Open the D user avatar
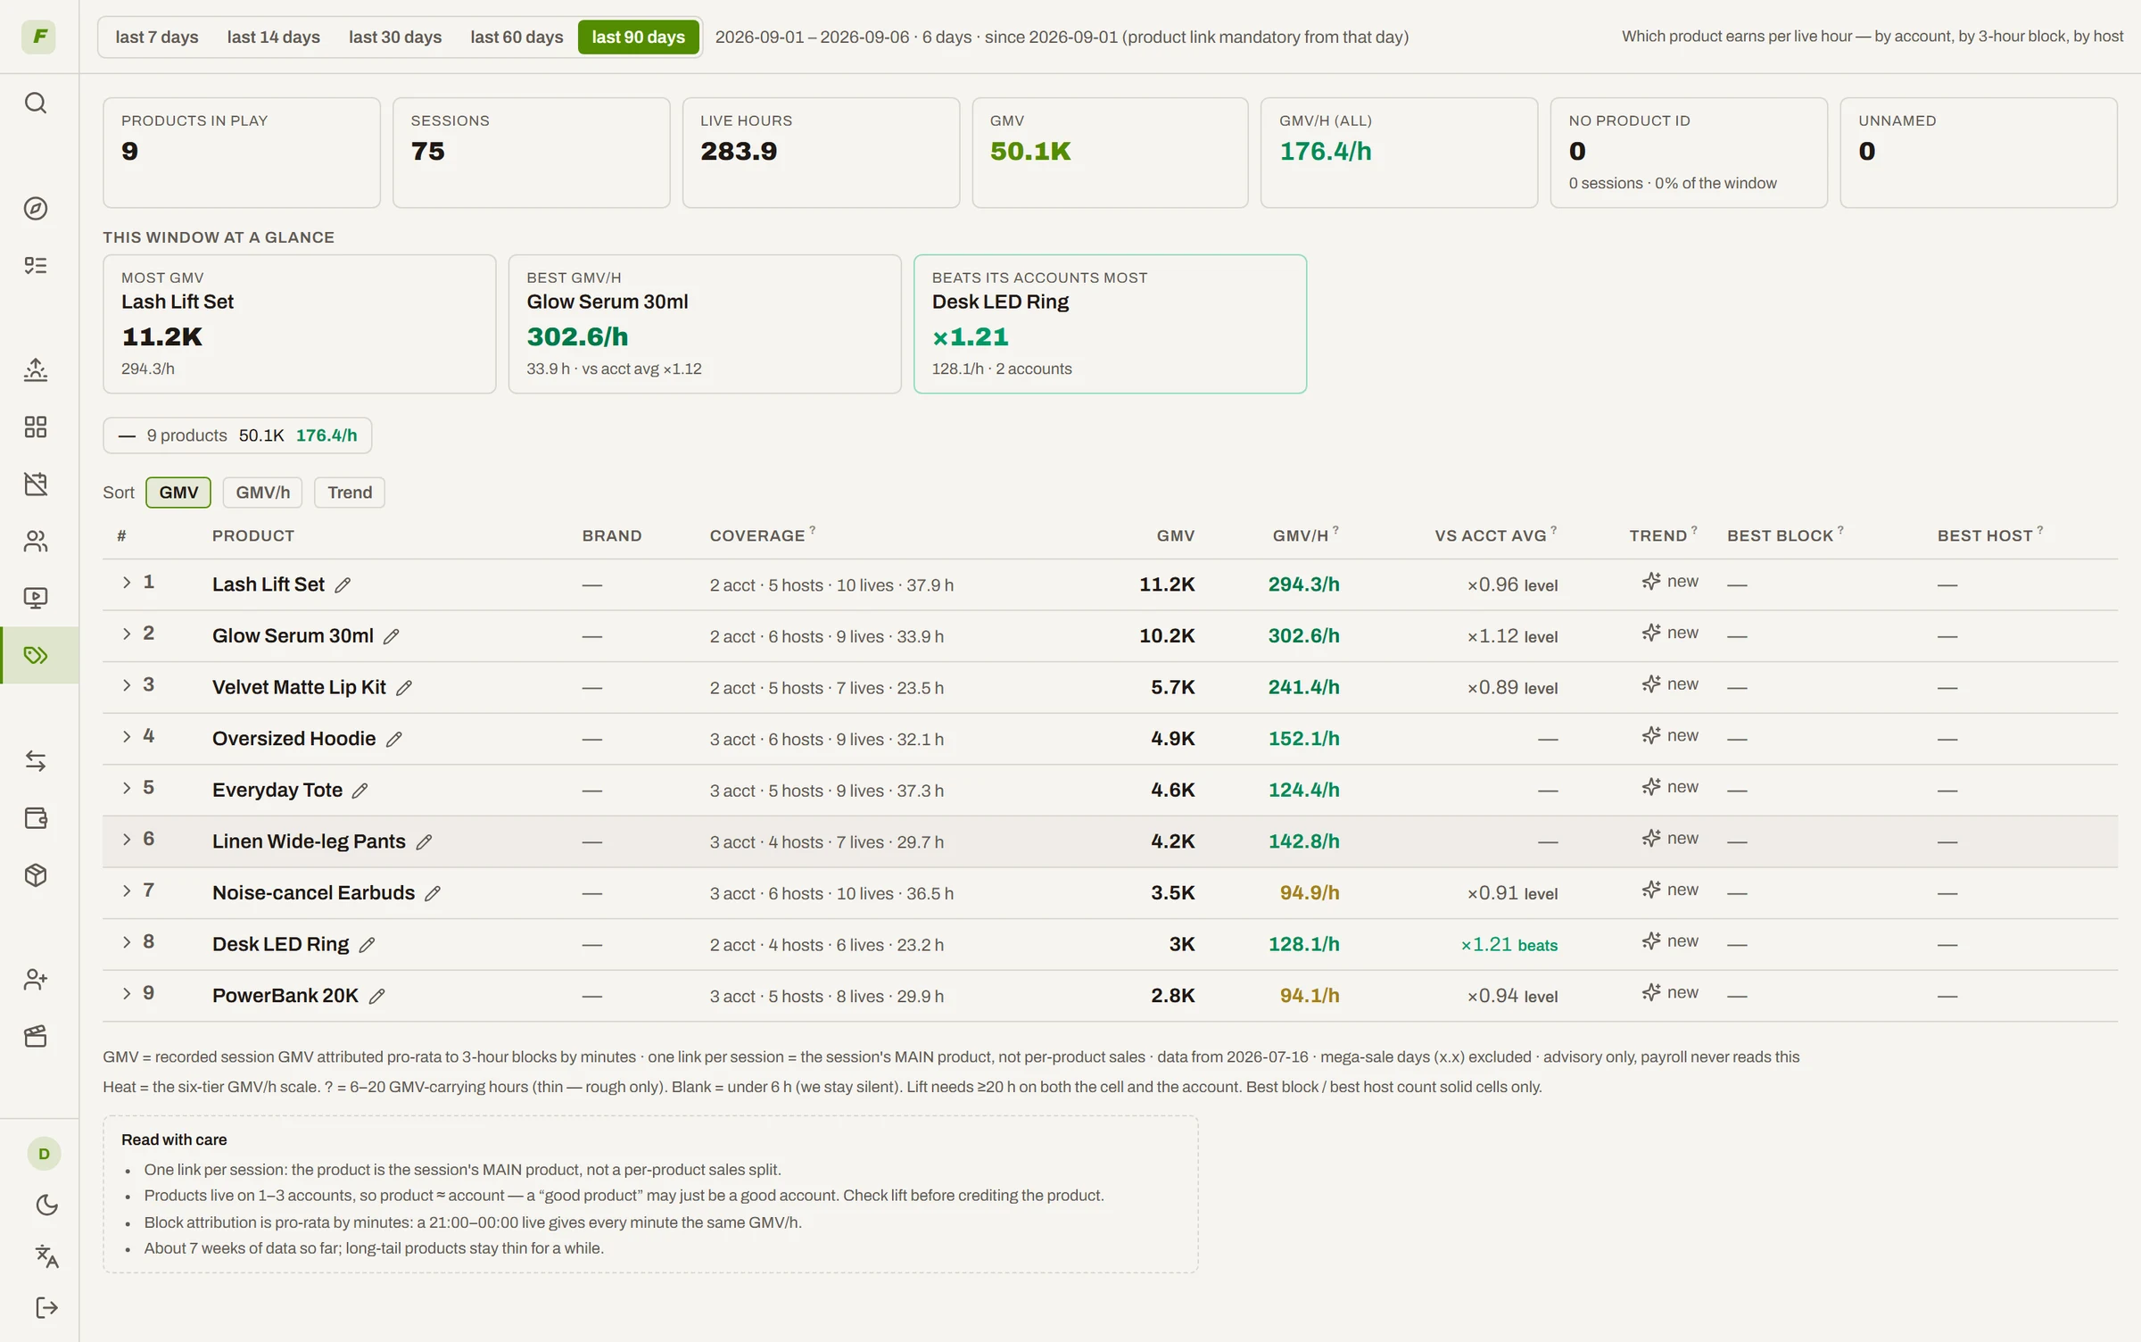Viewport: 2141px width, 1342px height. point(44,1154)
